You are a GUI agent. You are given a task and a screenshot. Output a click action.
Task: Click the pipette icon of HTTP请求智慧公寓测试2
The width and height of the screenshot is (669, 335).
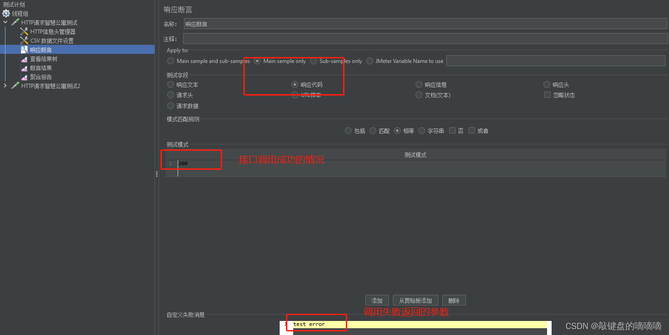point(15,86)
